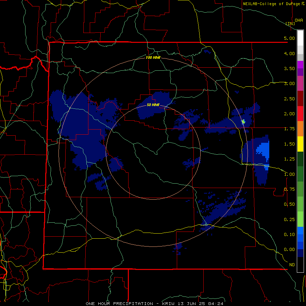
Task: Click the 2.50 legend value
Action: pyautogui.click(x=289, y=99)
